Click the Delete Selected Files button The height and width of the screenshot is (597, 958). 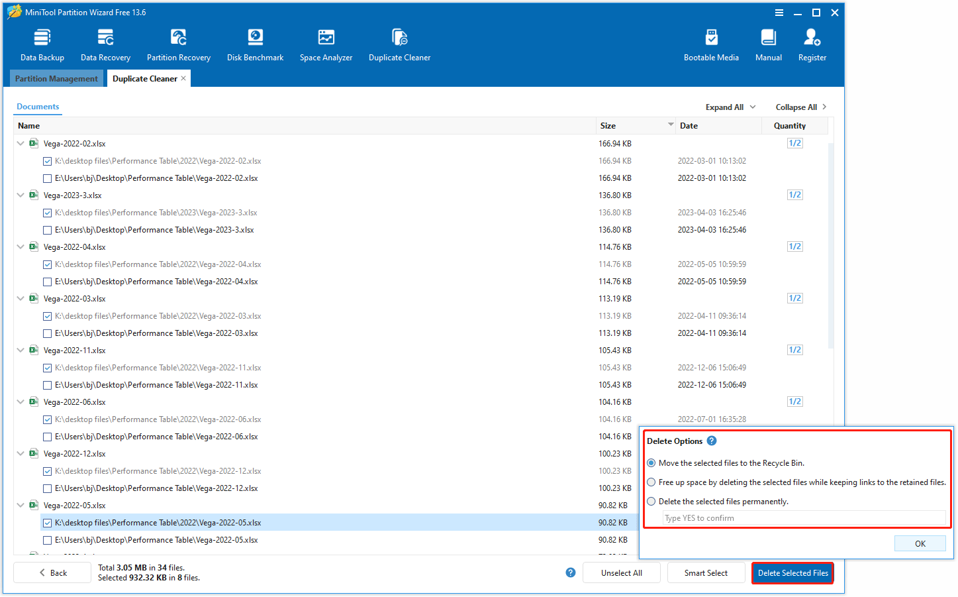coord(792,572)
